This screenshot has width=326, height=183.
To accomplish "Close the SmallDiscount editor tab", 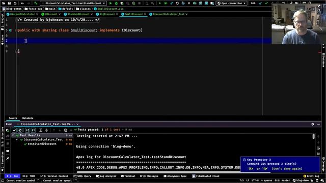I will tap(145, 14).
